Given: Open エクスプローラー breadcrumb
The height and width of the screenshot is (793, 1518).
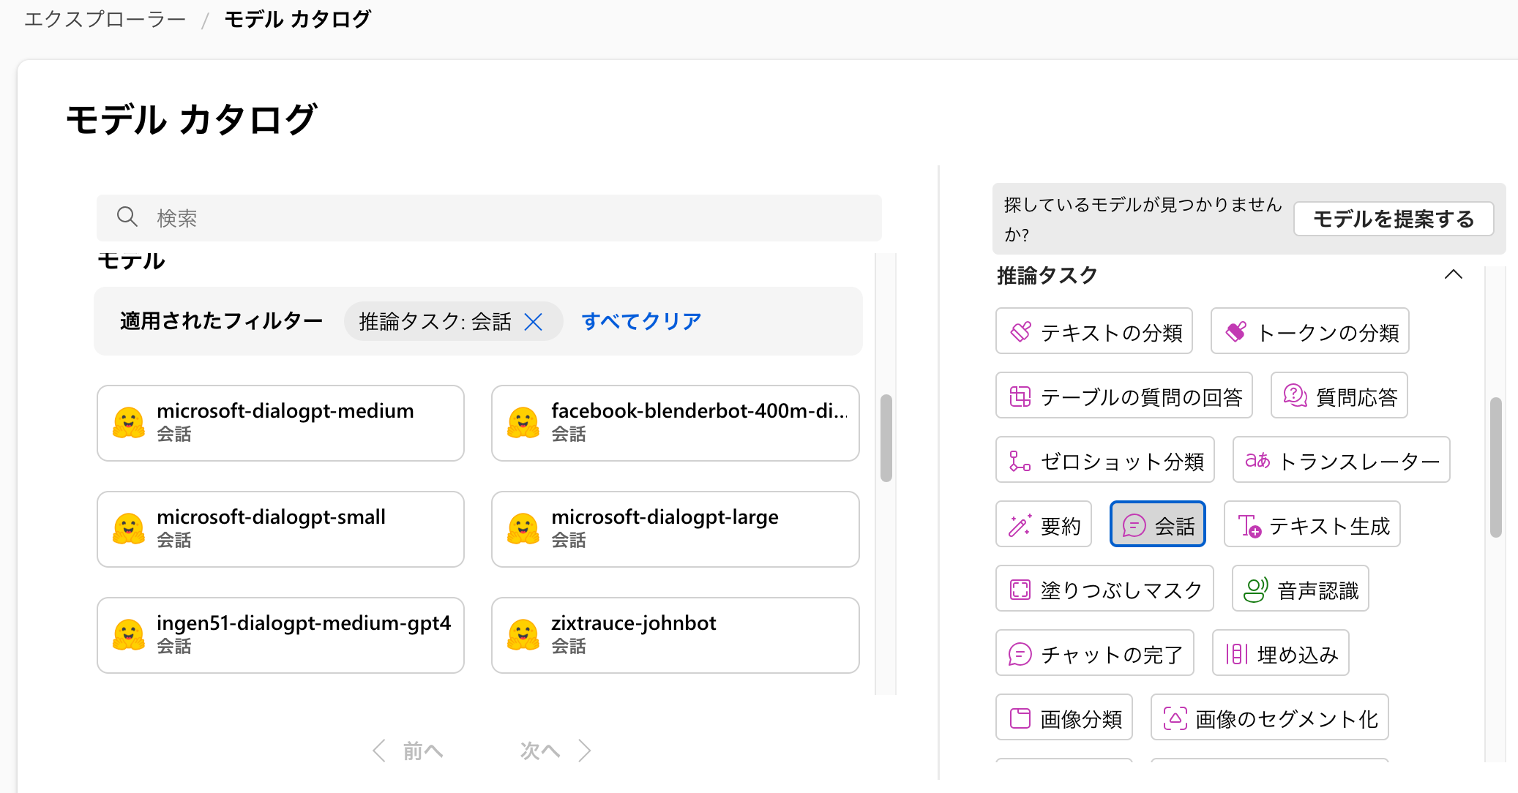Looking at the screenshot, I should 105,19.
